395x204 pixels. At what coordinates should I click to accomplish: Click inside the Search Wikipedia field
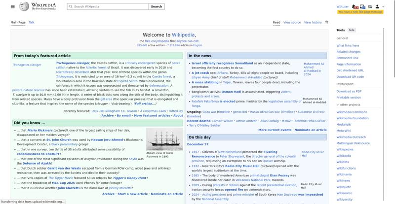[x=110, y=7]
